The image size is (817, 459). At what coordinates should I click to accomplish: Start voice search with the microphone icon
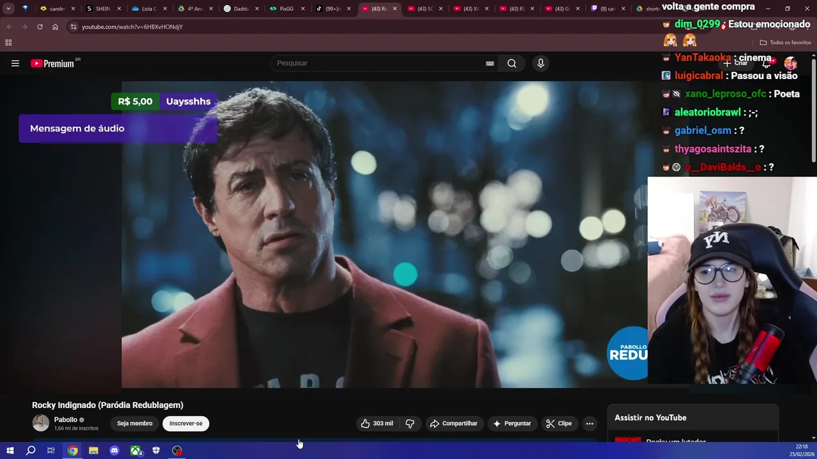coord(541,63)
